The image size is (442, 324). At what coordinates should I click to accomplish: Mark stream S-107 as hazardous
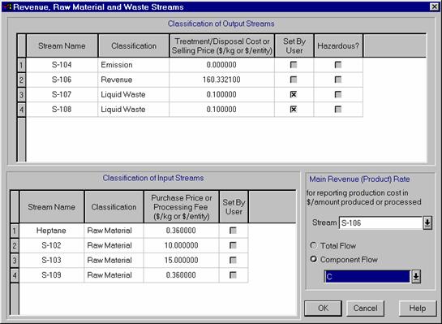338,94
